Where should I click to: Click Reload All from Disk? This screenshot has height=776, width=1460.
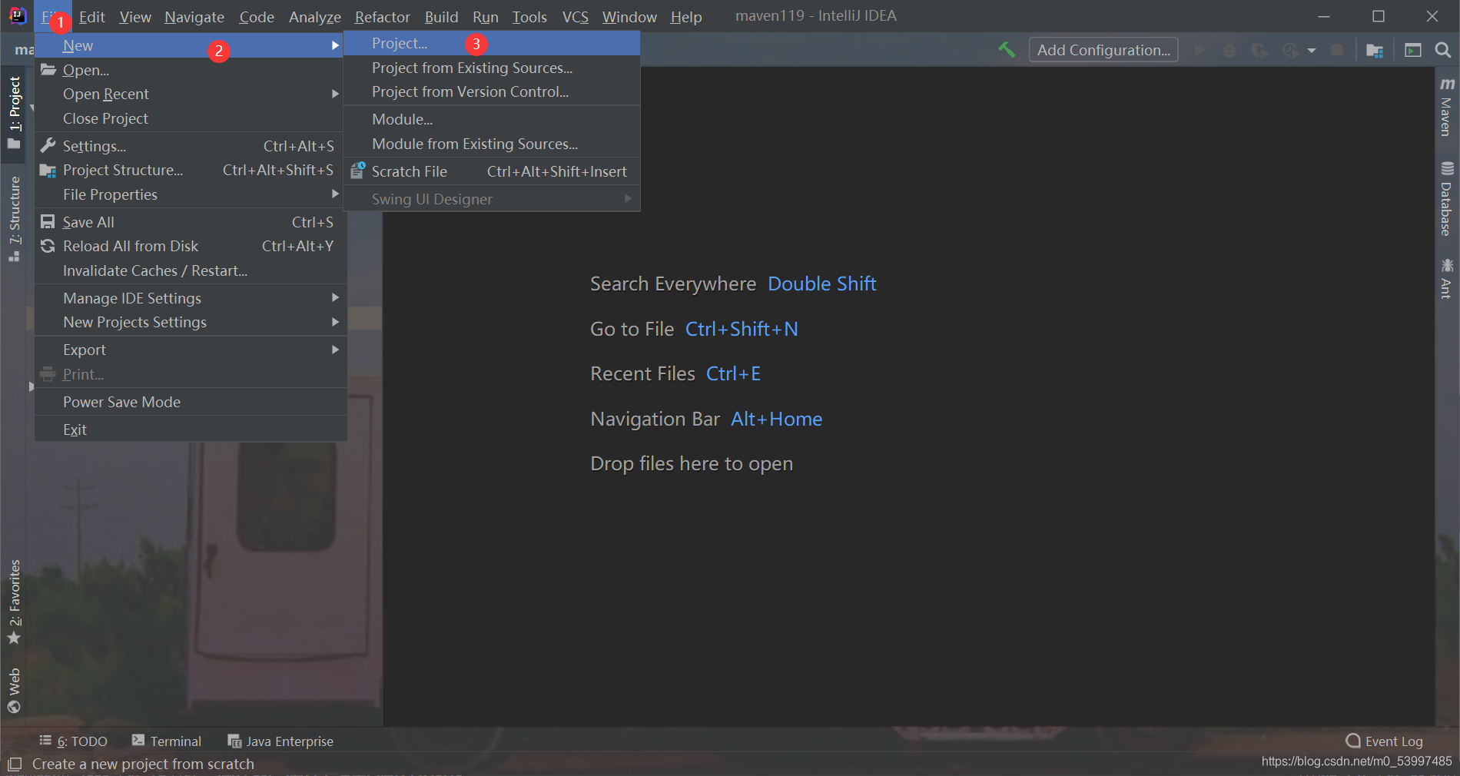tap(191, 246)
